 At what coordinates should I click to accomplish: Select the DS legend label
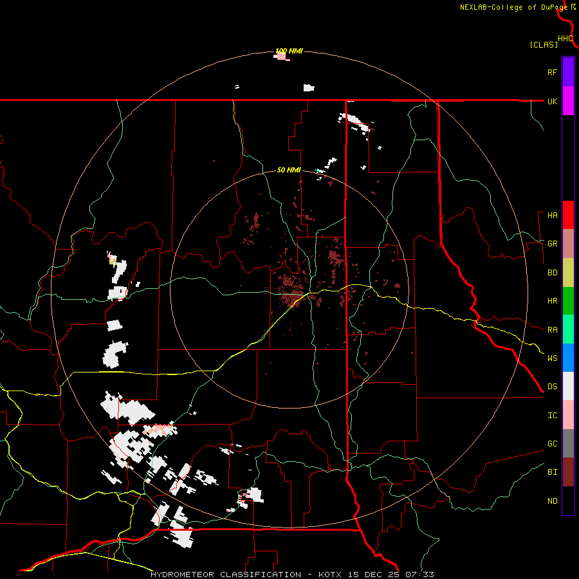tap(553, 387)
